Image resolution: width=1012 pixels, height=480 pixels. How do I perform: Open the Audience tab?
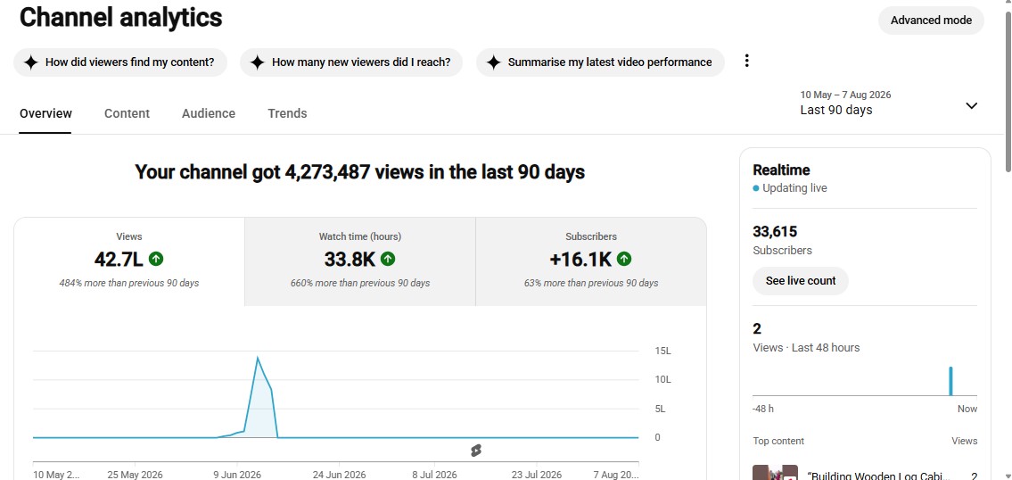pyautogui.click(x=209, y=113)
